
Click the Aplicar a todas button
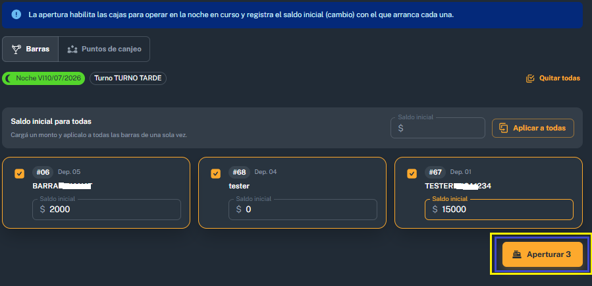coord(533,128)
